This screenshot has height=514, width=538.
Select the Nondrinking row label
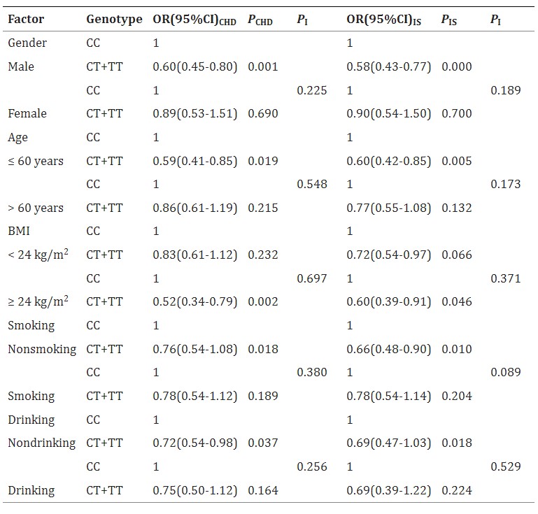point(43,443)
